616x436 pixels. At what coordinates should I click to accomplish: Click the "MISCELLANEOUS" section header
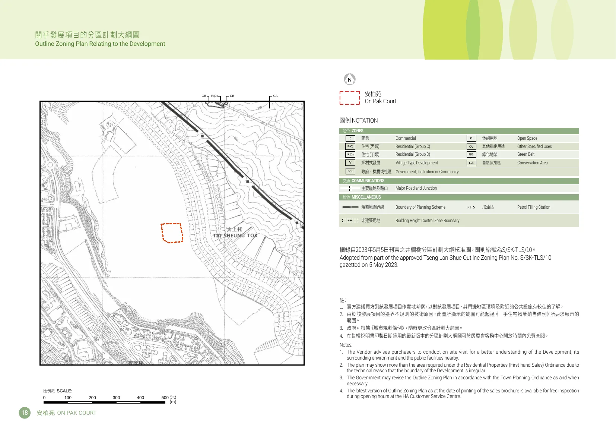point(366,197)
